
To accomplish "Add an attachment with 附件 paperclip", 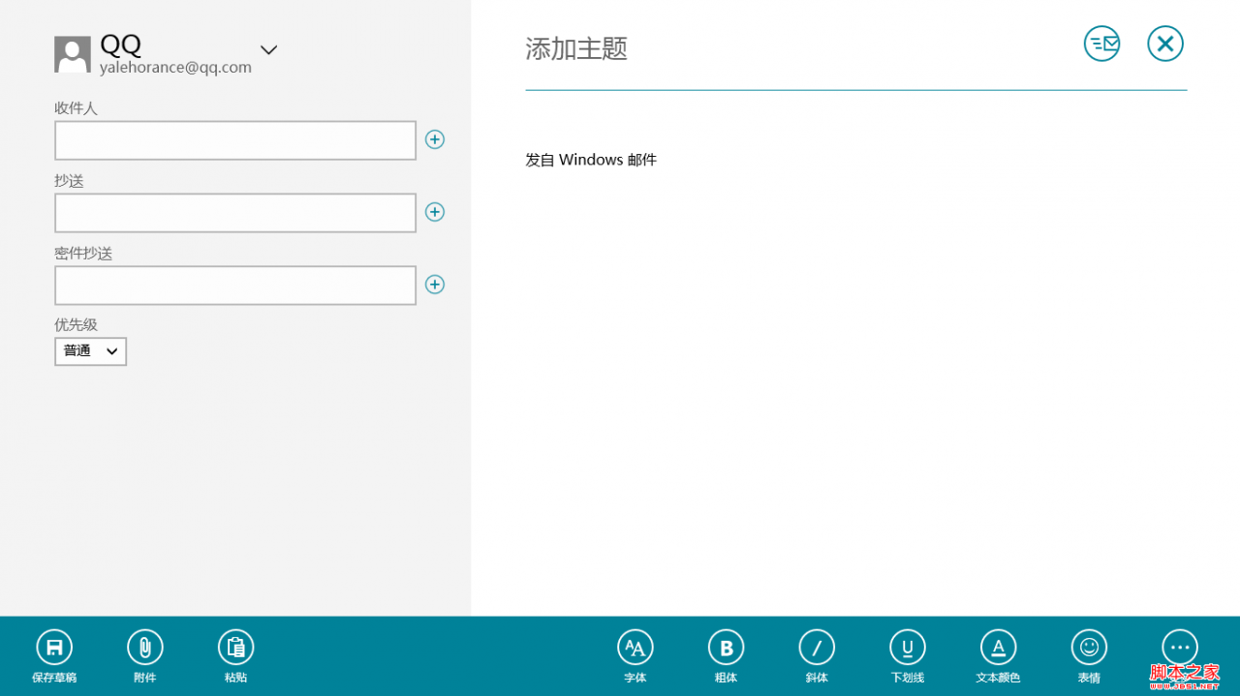I will (145, 647).
